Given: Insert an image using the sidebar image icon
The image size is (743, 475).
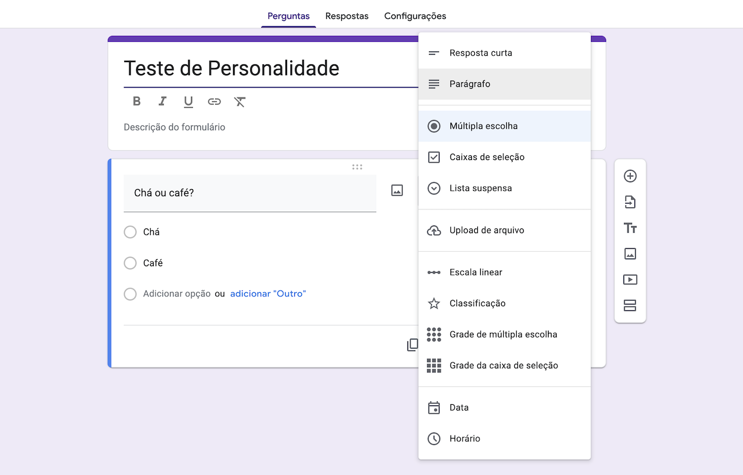Looking at the screenshot, I should point(630,253).
